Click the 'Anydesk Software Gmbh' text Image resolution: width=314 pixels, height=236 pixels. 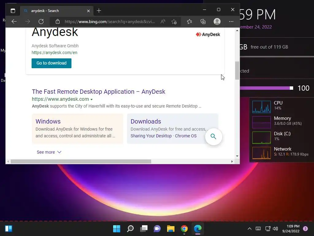[x=55, y=46]
